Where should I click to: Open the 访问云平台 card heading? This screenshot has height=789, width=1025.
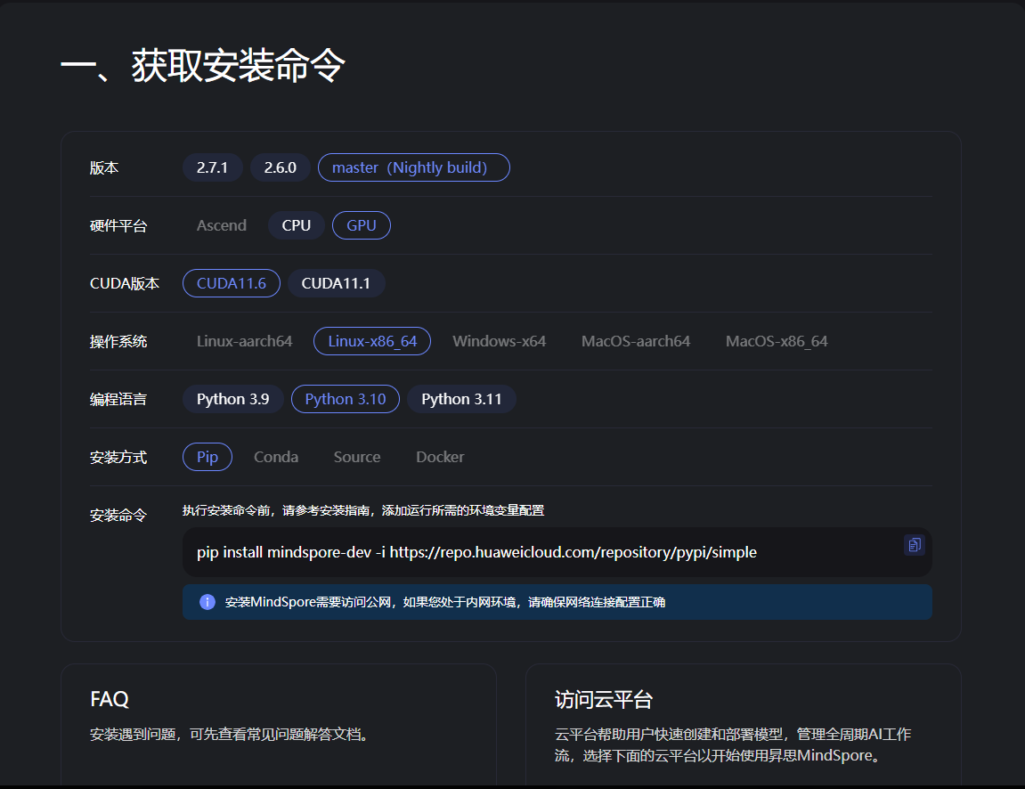604,700
